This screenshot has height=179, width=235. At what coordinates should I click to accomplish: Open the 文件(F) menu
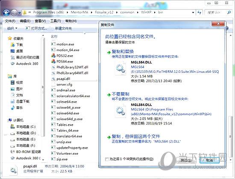10,21
